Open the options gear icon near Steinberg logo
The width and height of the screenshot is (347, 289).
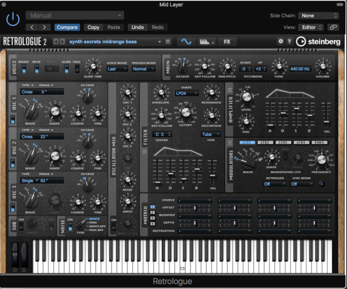click(280, 41)
